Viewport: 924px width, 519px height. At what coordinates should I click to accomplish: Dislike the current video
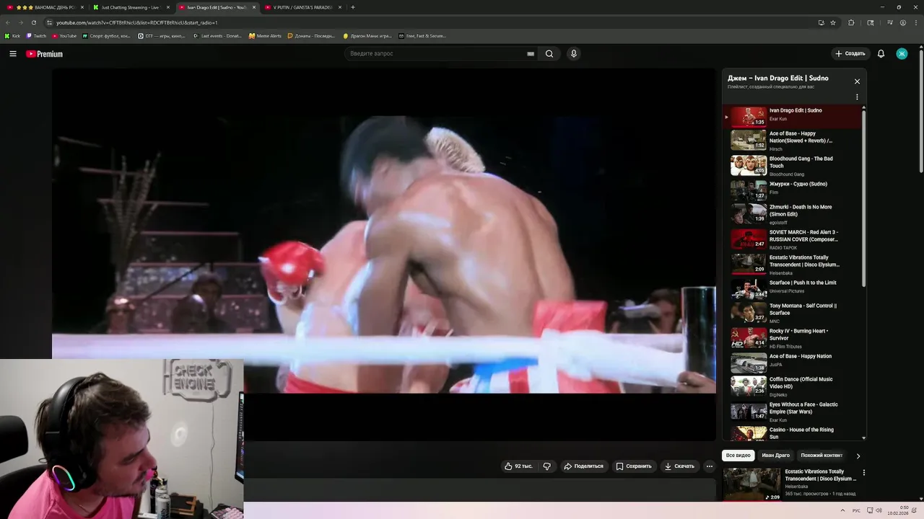[546, 466]
